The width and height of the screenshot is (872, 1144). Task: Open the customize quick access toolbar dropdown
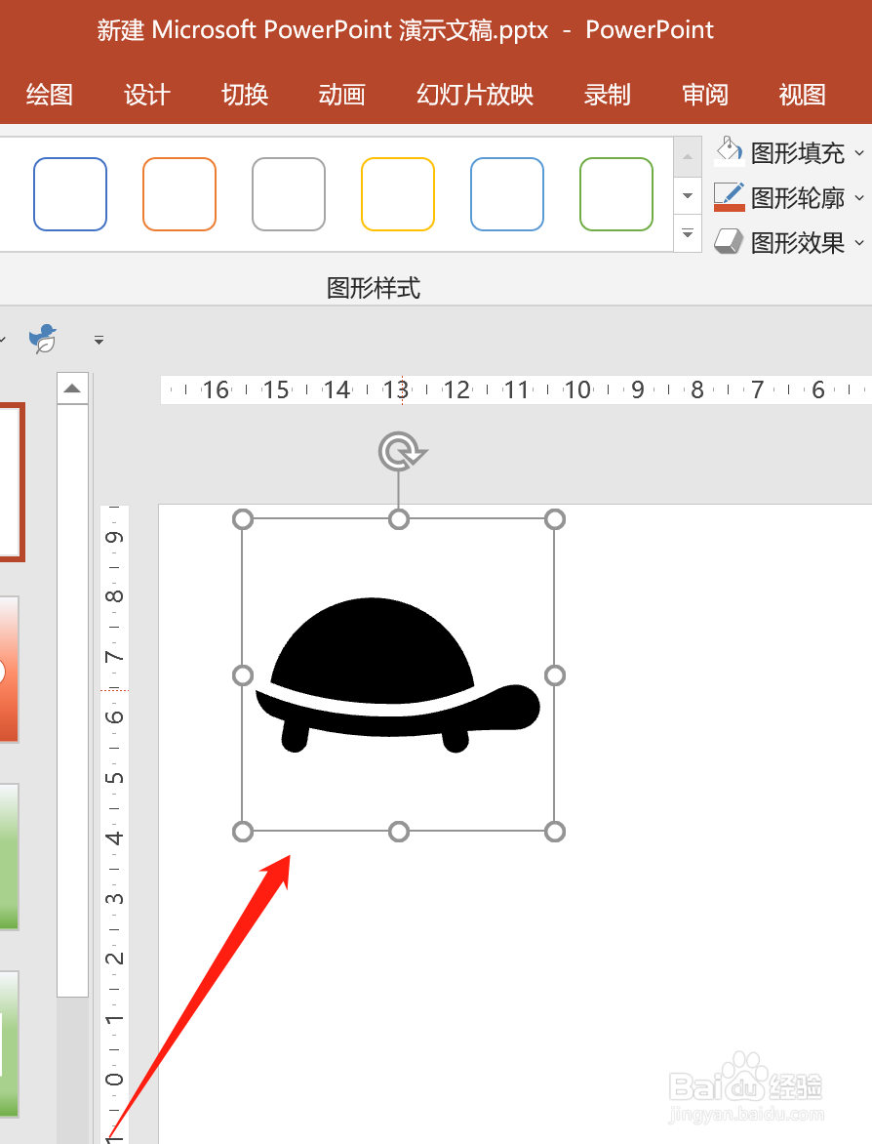pos(99,340)
